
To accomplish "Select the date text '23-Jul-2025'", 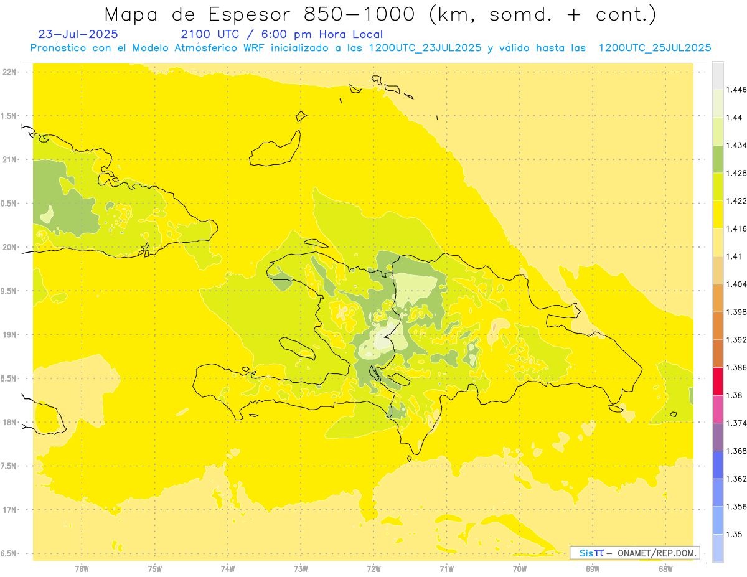I will (x=78, y=34).
